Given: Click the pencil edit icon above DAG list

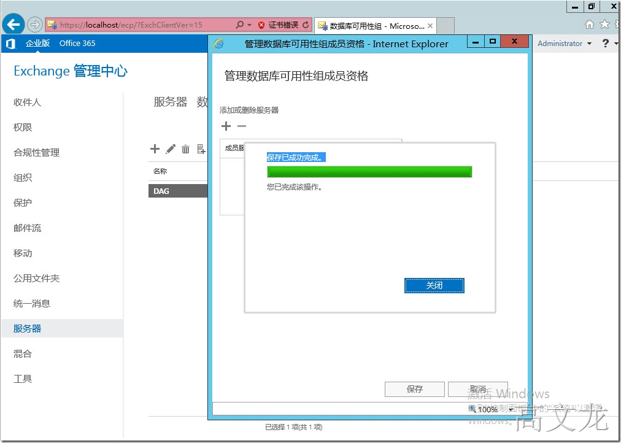Looking at the screenshot, I should pyautogui.click(x=171, y=149).
